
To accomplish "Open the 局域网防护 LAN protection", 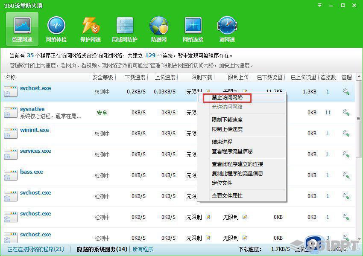I will (125, 29).
